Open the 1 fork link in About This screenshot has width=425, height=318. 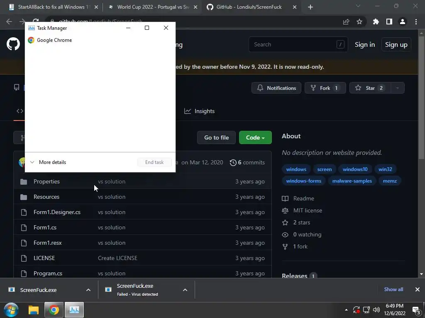tap(295, 247)
